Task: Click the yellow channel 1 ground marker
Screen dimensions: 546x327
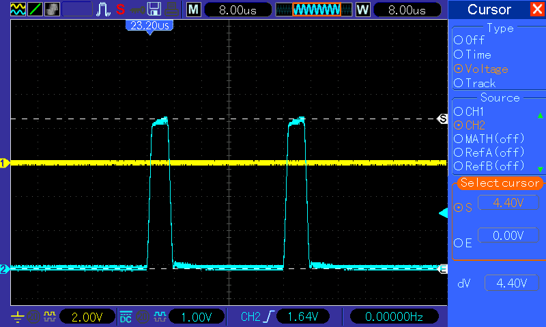Action: (5, 163)
